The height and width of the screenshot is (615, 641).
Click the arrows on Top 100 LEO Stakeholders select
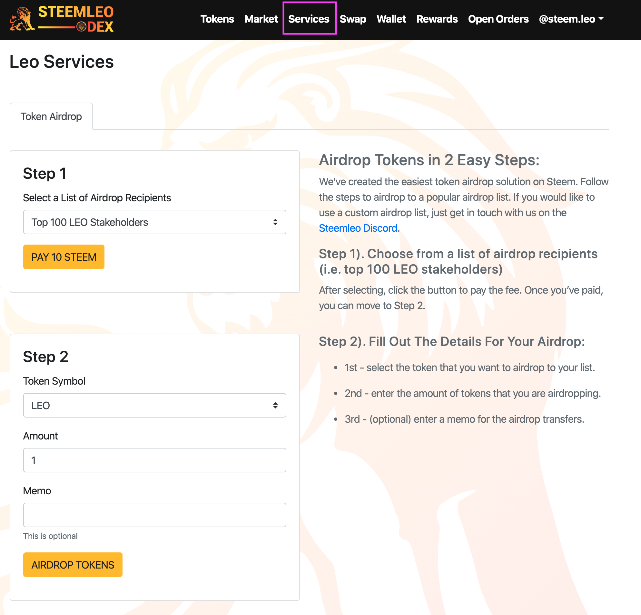click(275, 222)
